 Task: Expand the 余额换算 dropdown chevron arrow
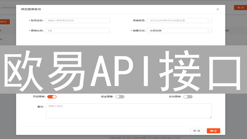pos(208,30)
